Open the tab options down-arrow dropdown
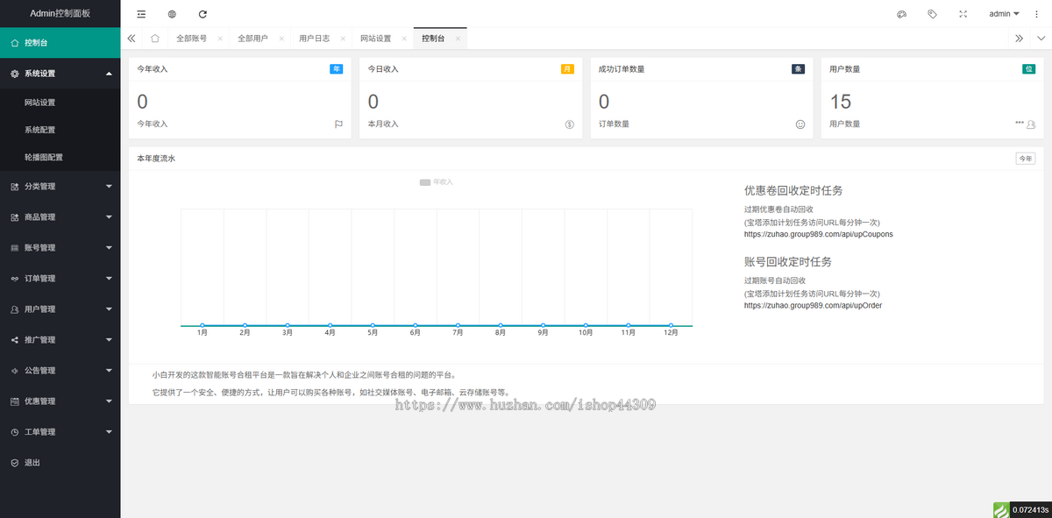The image size is (1052, 518). click(1041, 39)
